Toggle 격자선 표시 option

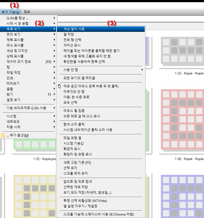click(x=101, y=45)
